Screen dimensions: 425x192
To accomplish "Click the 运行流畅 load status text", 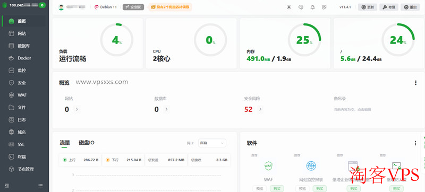I will click(x=73, y=59).
